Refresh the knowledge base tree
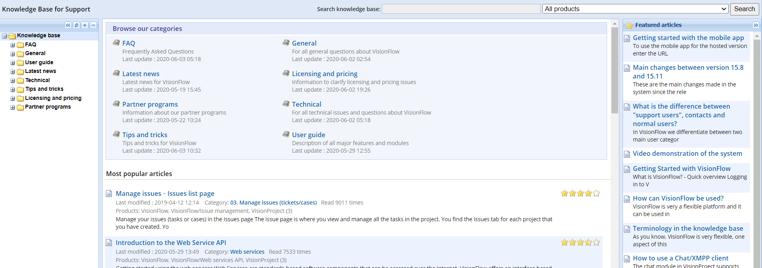762x268 pixels. pos(76,25)
